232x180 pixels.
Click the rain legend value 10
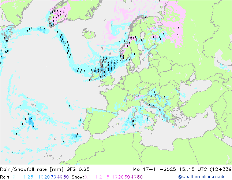click(41, 177)
